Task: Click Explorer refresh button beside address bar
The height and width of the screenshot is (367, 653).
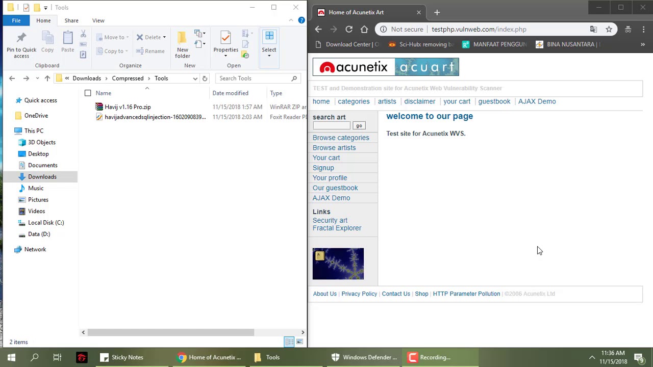Action: coord(205,78)
